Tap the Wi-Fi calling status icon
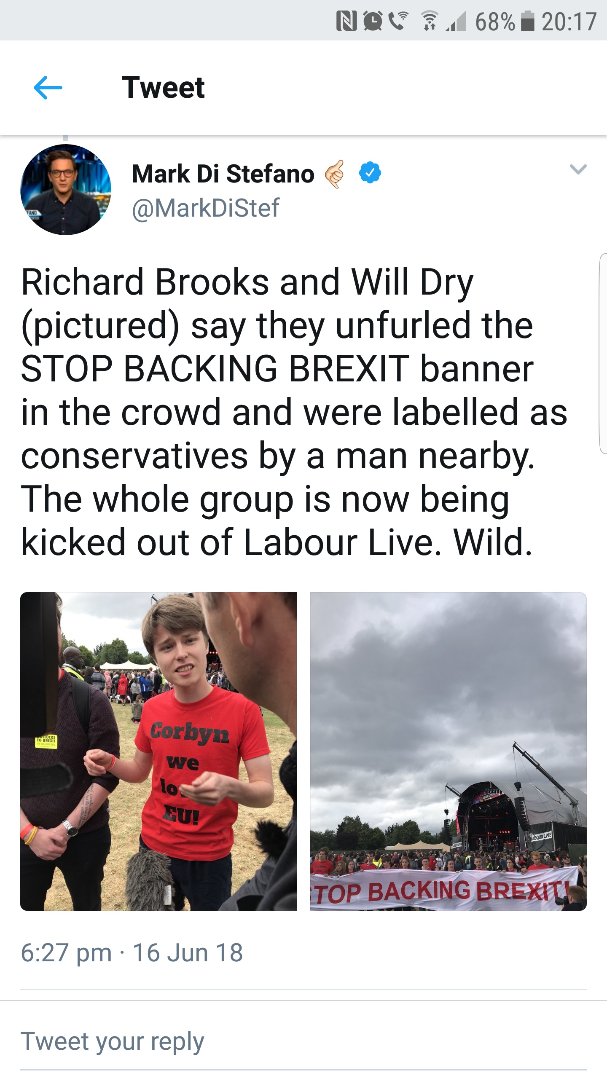The height and width of the screenshot is (1073, 607). tap(398, 21)
